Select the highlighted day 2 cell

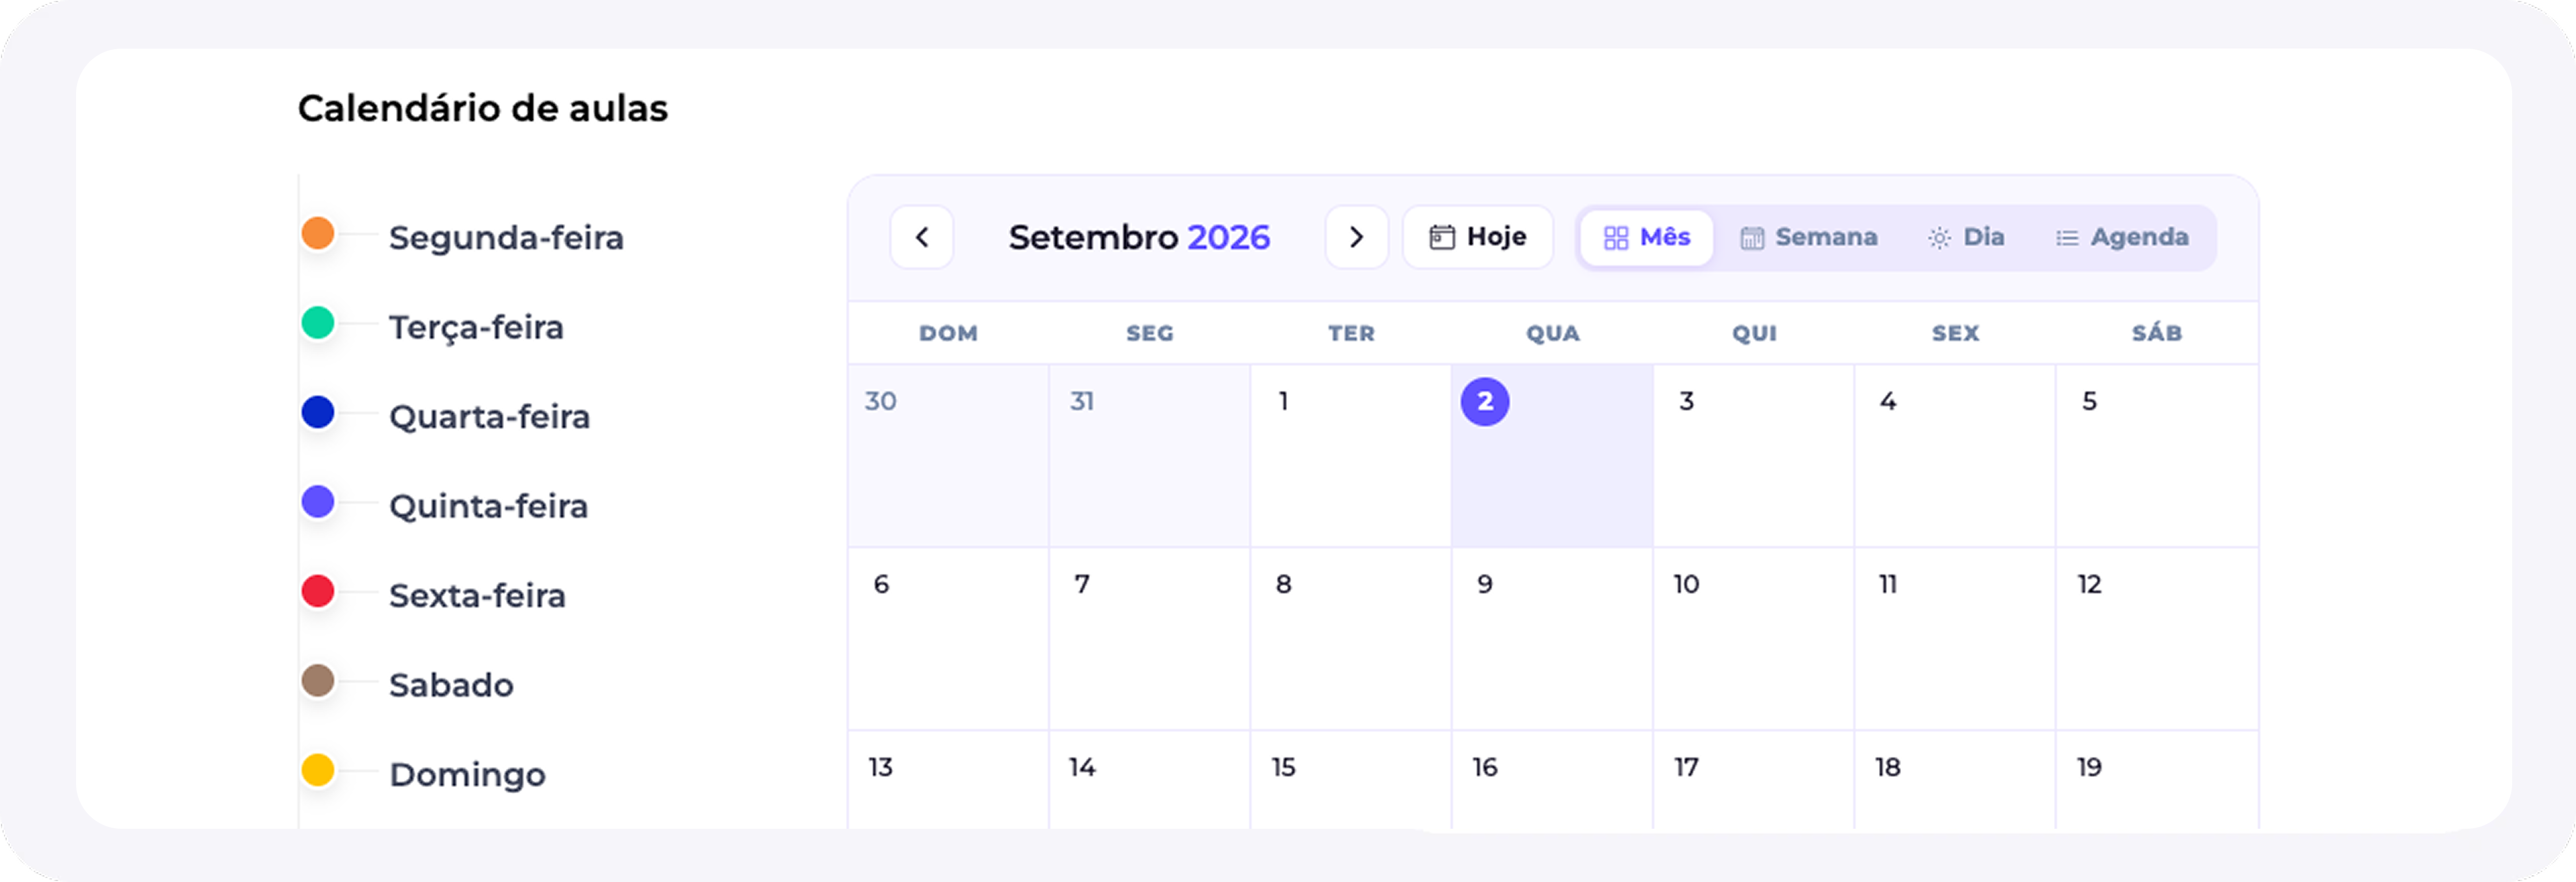tap(1552, 456)
